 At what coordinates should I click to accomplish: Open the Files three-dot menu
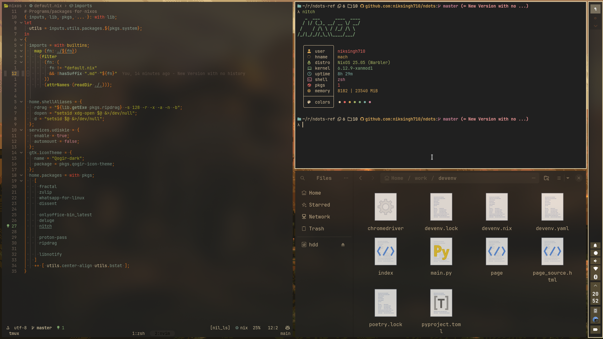346,178
